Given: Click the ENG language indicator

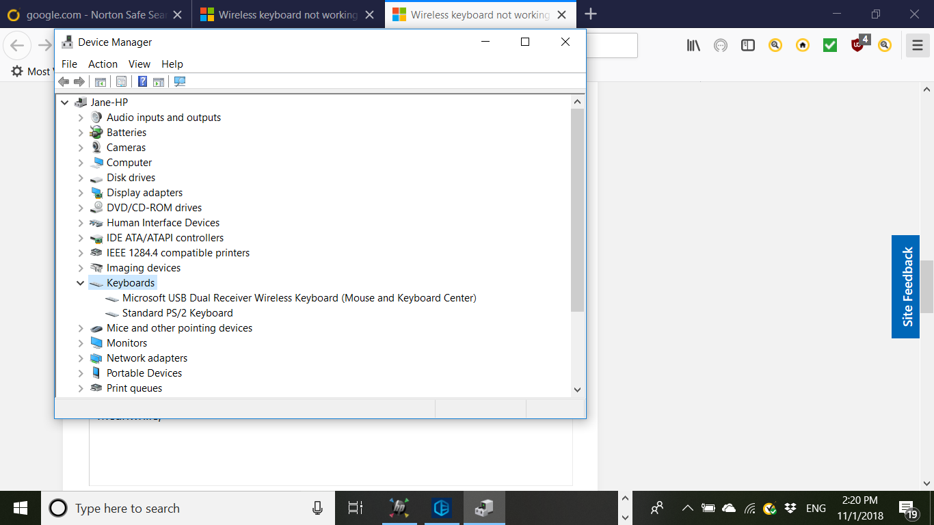Looking at the screenshot, I should (x=816, y=508).
